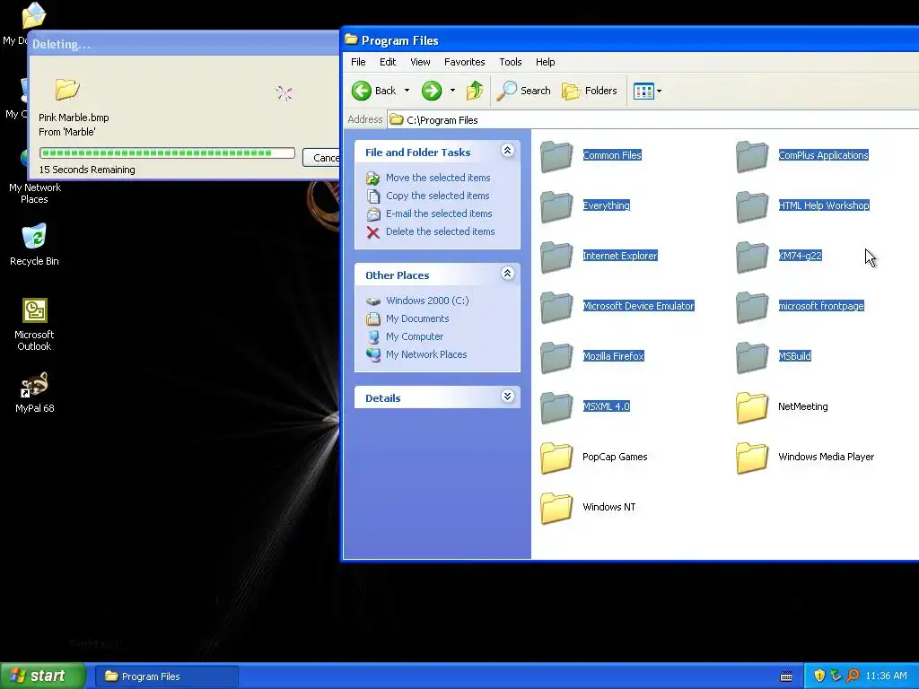Expand the Details panel
The height and width of the screenshot is (689, 919).
pos(508,397)
